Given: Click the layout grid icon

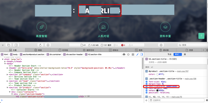Looking at the screenshot, I should coord(133,54).
